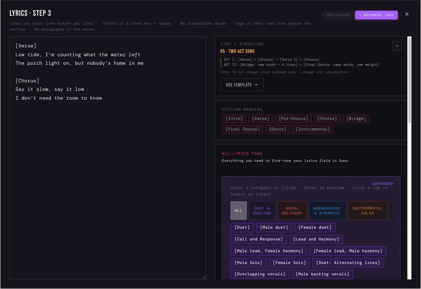
Task: Click the [Verse] tag line in the lyrics editor
Action: 26,46
